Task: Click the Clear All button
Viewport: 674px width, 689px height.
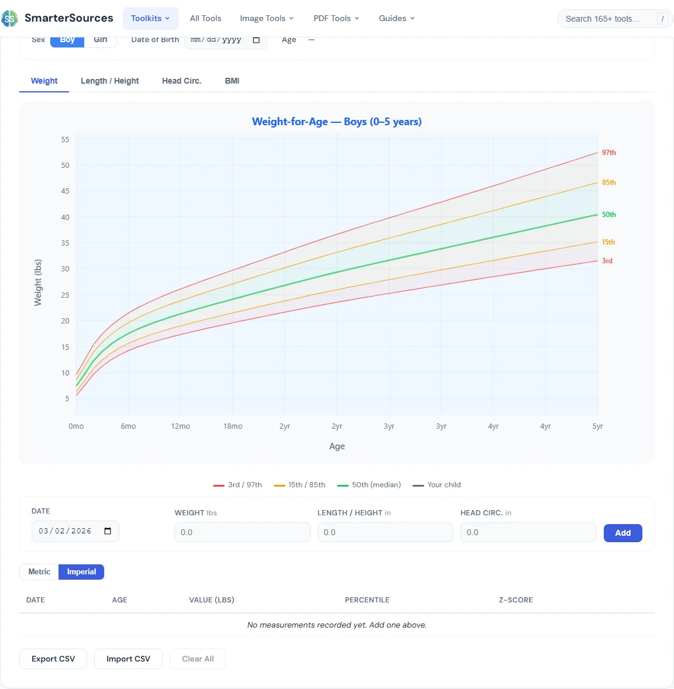Action: coord(197,659)
